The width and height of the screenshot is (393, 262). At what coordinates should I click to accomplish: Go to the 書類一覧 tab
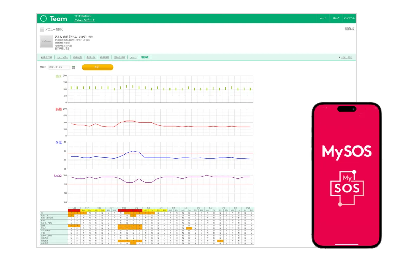point(91,57)
